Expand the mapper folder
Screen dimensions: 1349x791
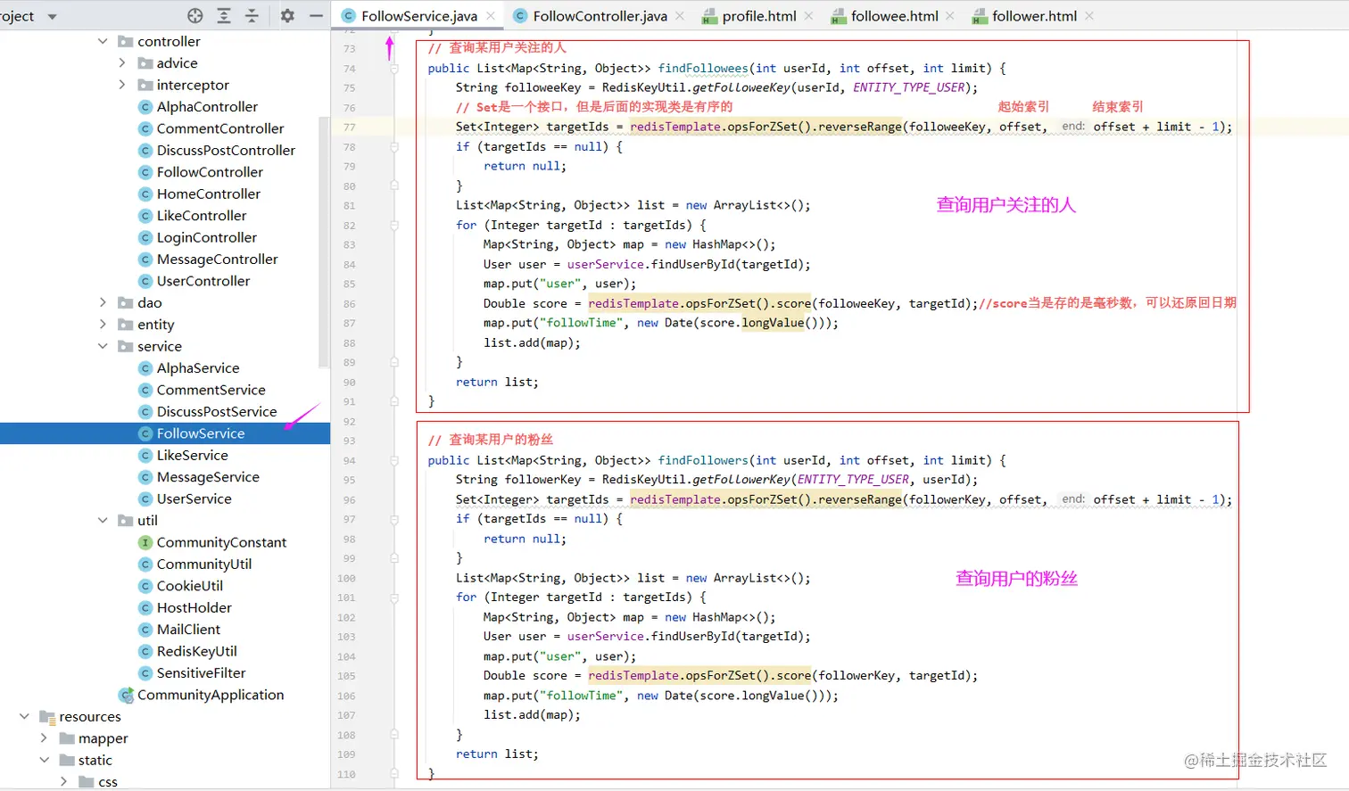(x=44, y=738)
